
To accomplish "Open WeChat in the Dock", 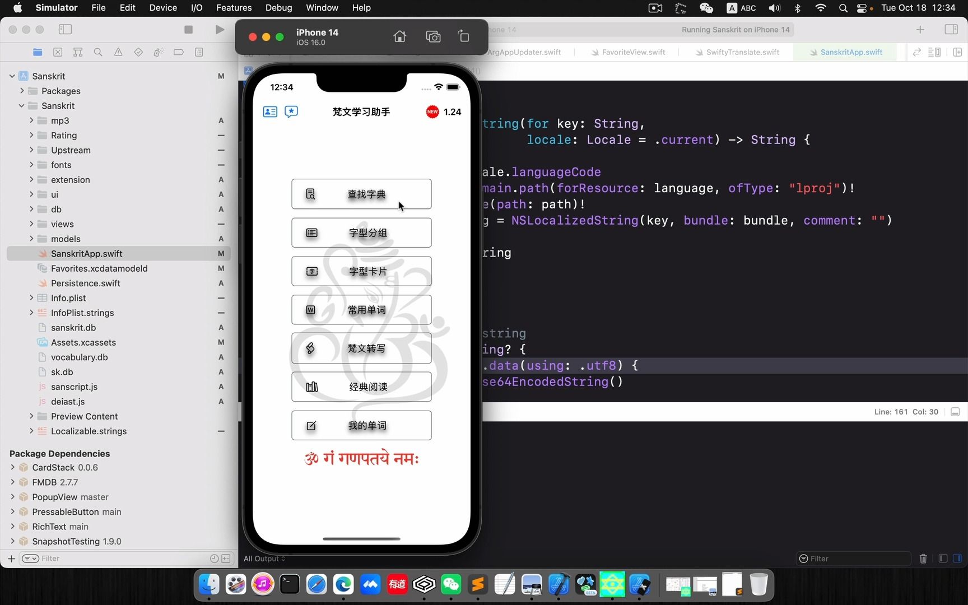I will [451, 585].
